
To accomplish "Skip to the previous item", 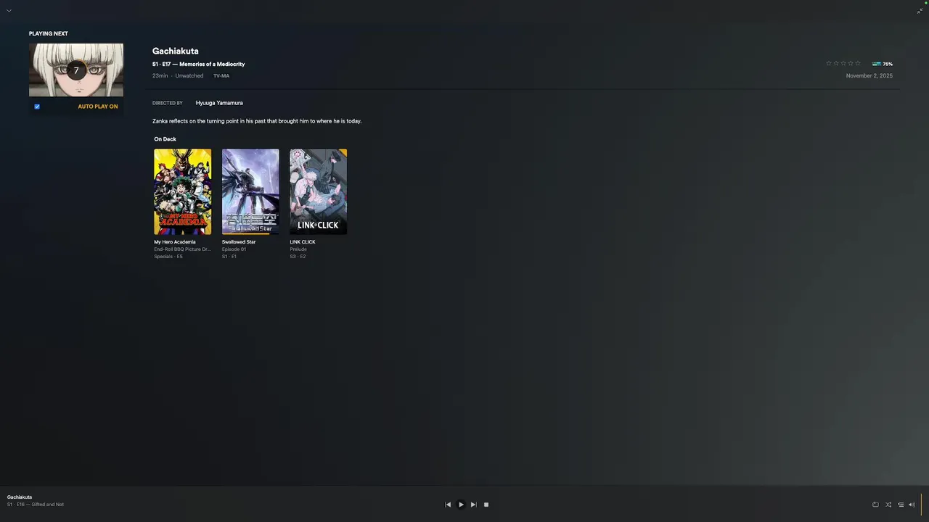I will click(x=448, y=505).
